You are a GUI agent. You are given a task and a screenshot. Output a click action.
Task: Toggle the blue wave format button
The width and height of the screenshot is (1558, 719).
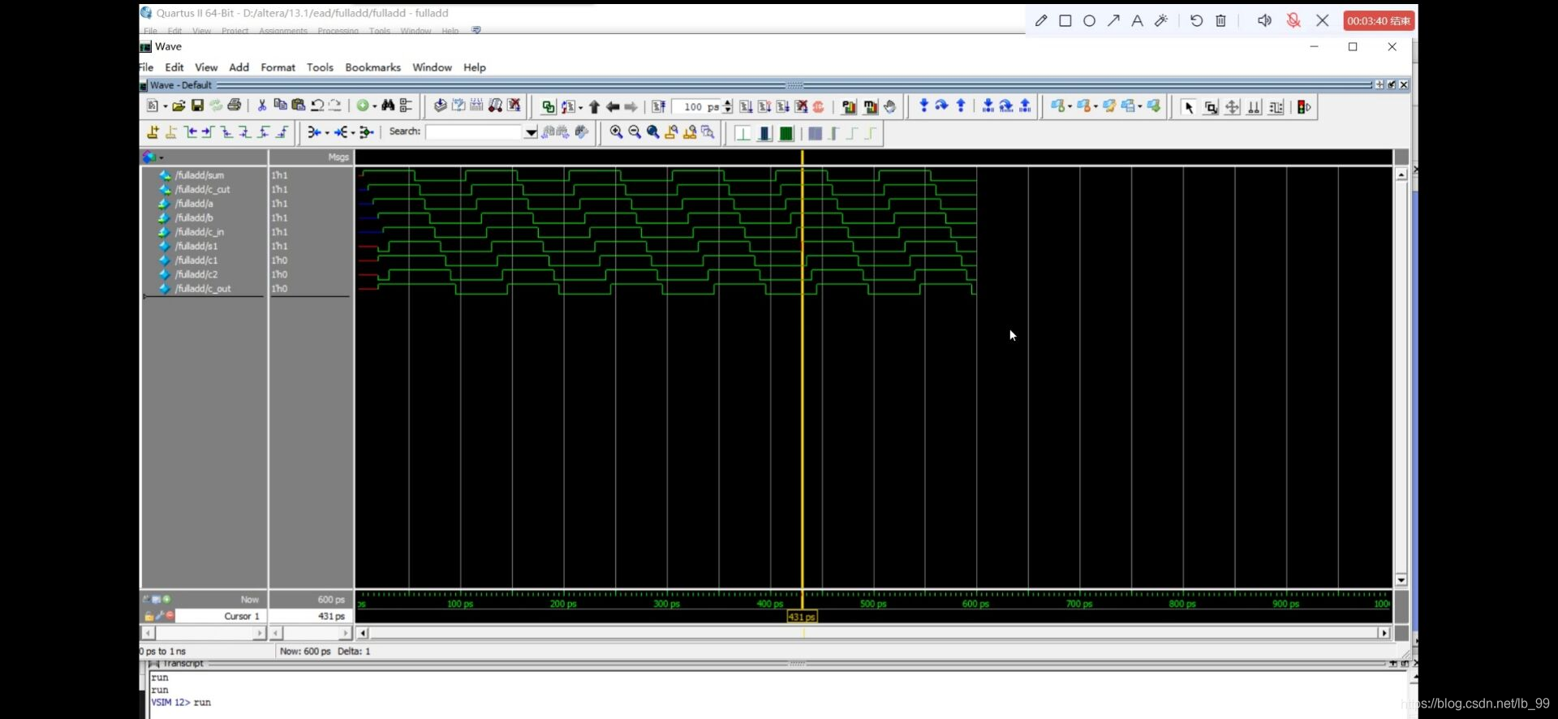(764, 134)
